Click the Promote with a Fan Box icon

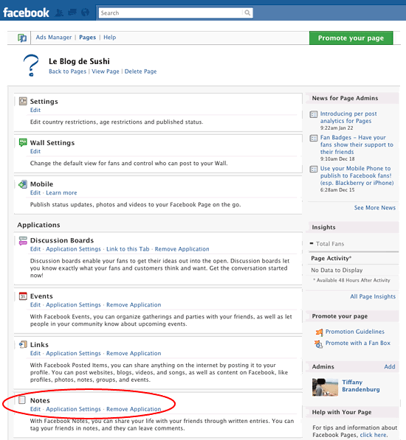(x=319, y=343)
